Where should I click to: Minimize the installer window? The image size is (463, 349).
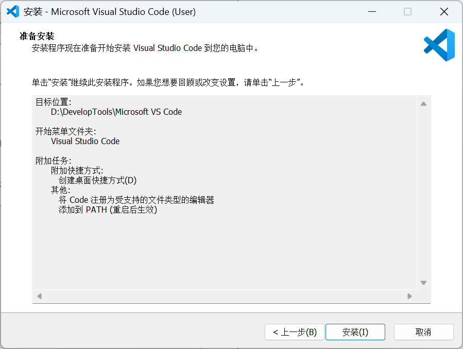click(372, 12)
